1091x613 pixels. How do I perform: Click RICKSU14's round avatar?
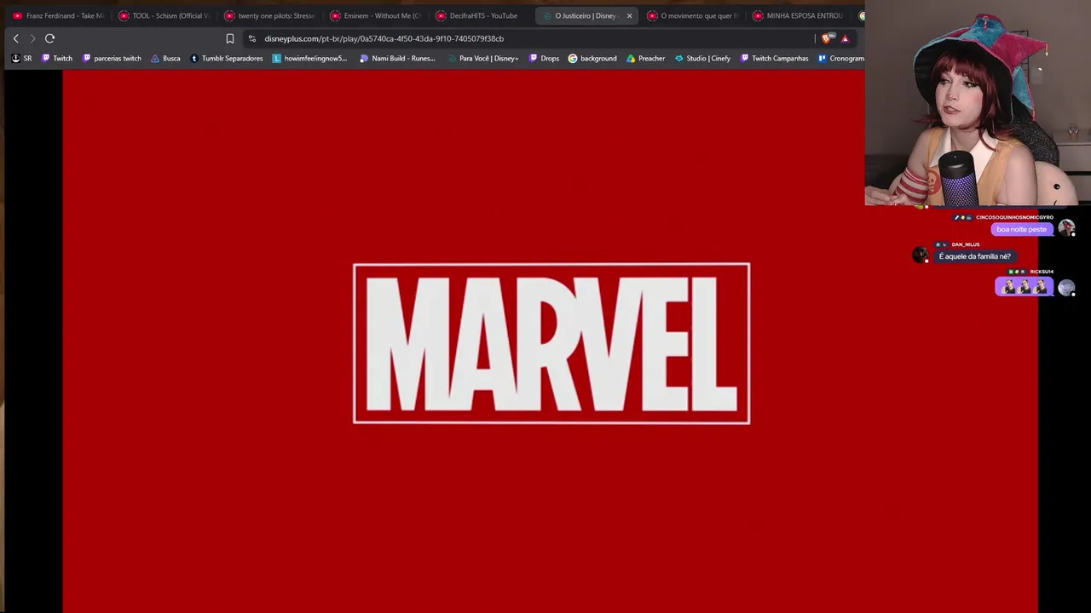point(1066,288)
